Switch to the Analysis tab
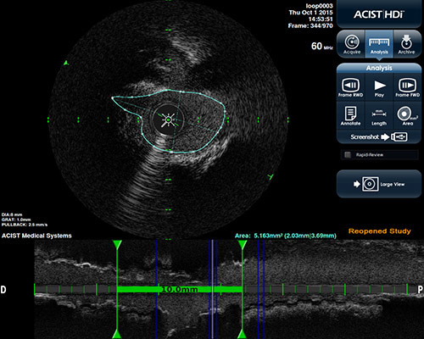 pos(379,44)
